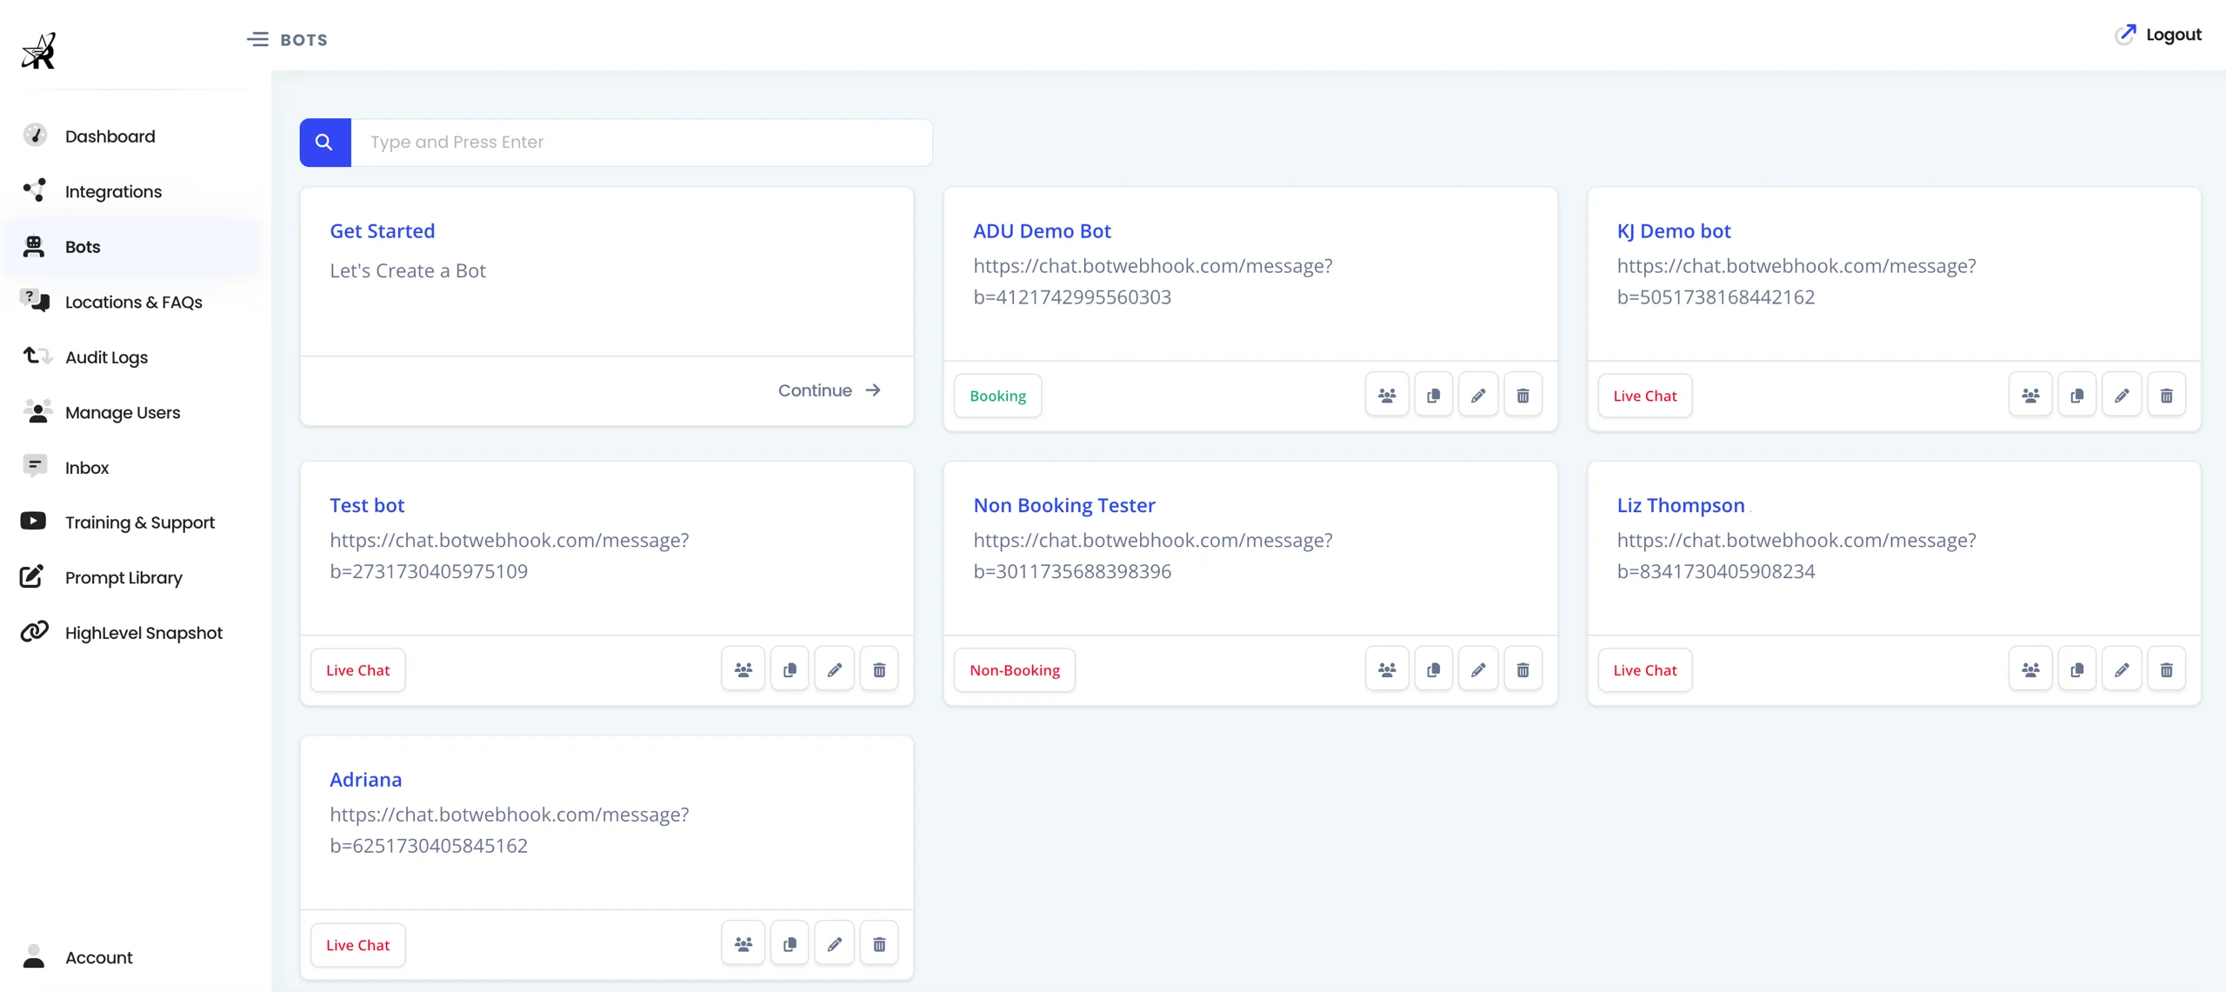Viewport: 2226px width, 992px height.
Task: Open the Dashboard sidebar item
Action: 130,136
